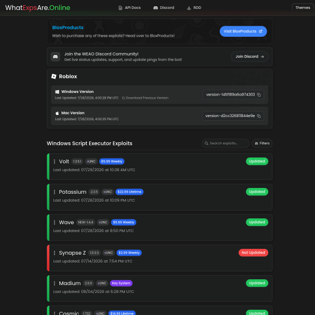
Task: Click the Apple logo icon
Action: click(x=57, y=113)
